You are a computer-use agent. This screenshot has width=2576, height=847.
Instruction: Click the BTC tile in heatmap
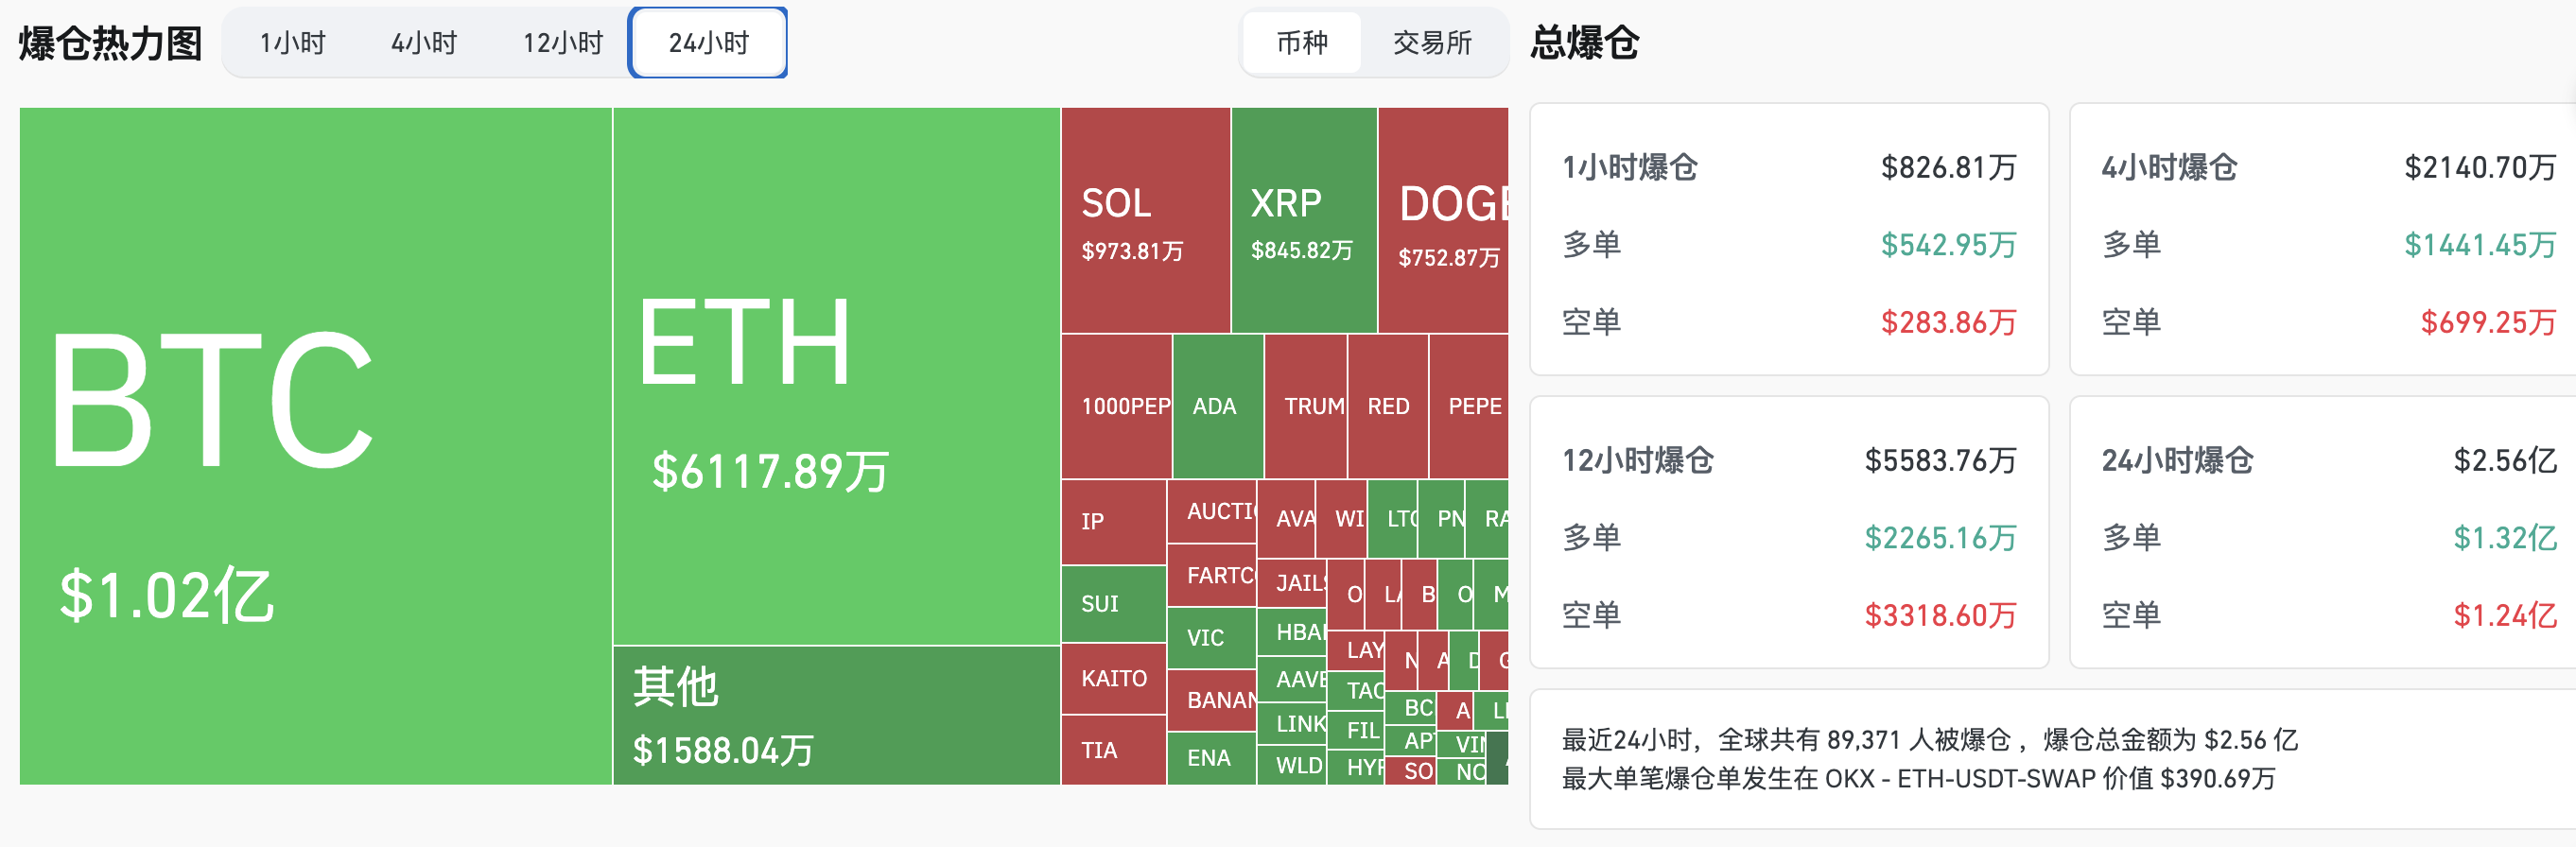[315, 445]
